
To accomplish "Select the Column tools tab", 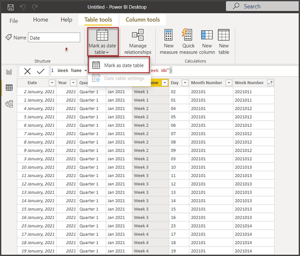I will [x=143, y=19].
